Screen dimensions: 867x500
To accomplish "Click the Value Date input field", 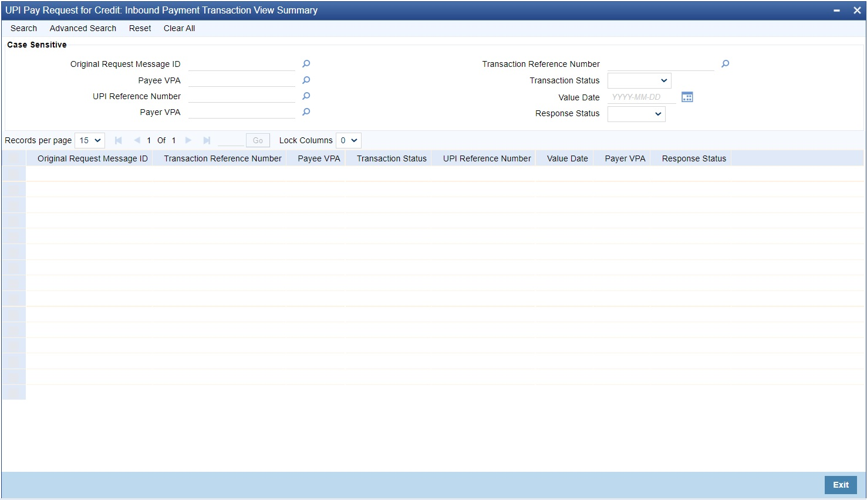I will point(642,97).
